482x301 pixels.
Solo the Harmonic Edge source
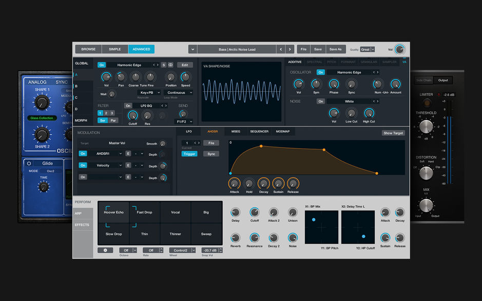(163, 65)
